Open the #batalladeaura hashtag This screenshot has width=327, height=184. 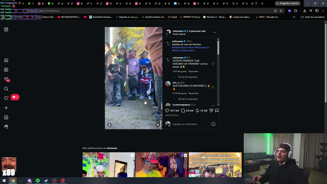[180, 48]
